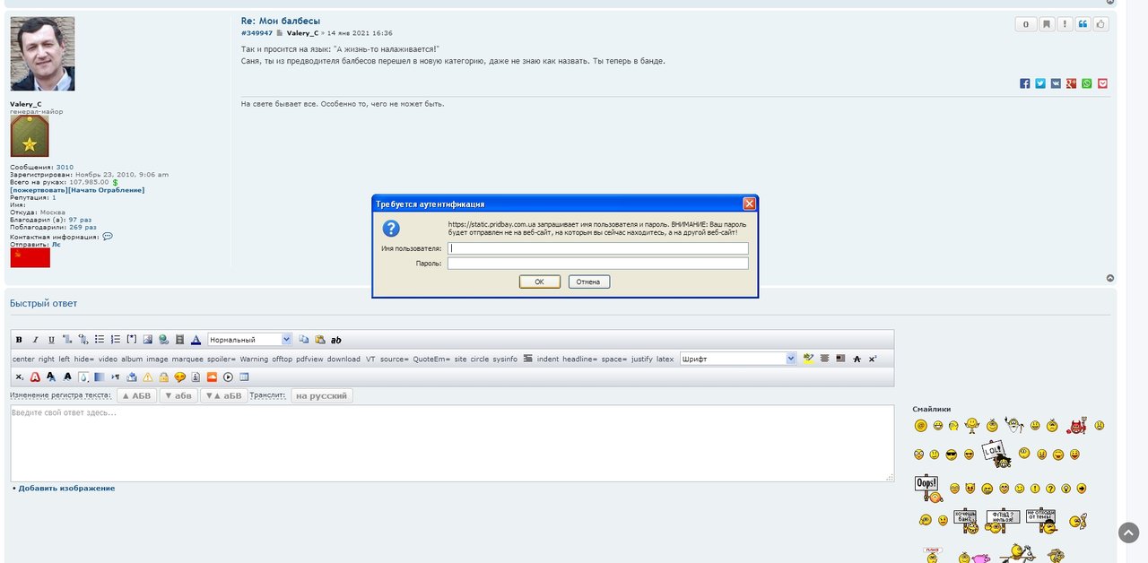Insert the marquee BBCode tag
Viewport: 1148px width, 563px height.
click(x=187, y=359)
